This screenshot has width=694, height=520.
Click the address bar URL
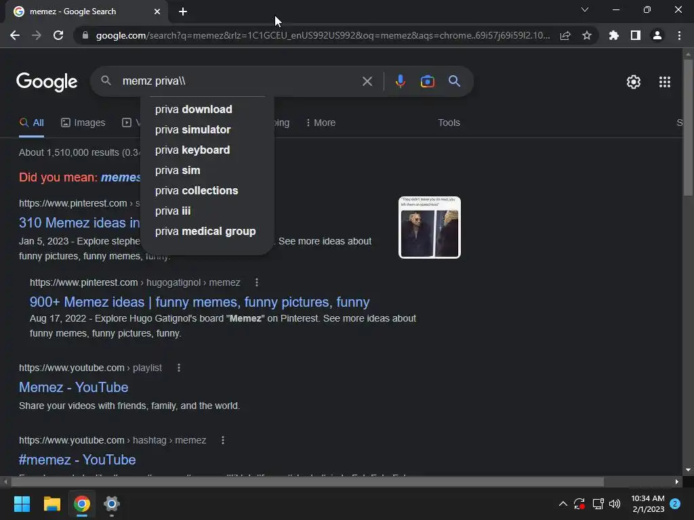323,35
